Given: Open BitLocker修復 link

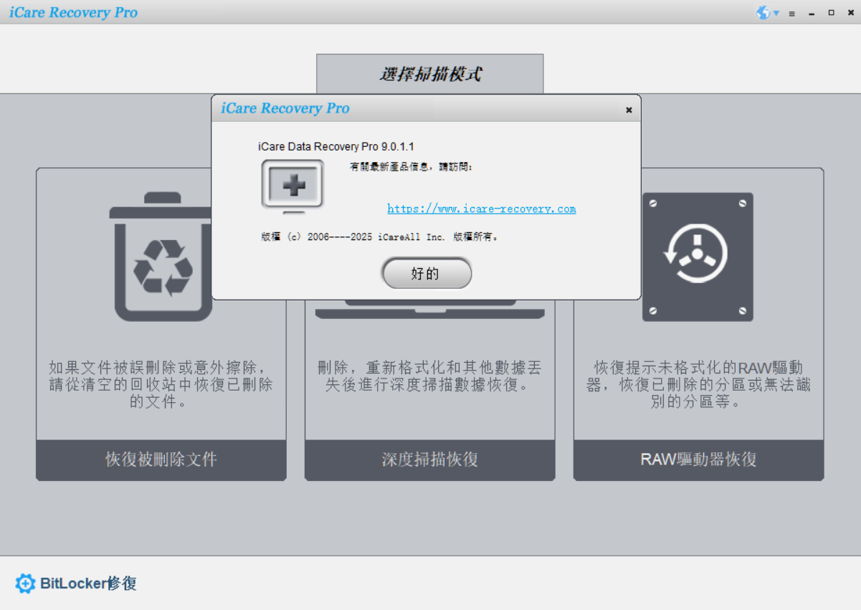Looking at the screenshot, I should (x=88, y=583).
